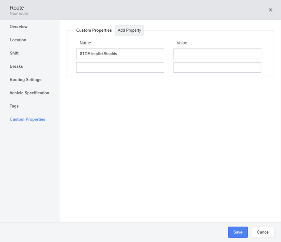Switch to the Location section
Image resolution: width=281 pixels, height=242 pixels.
point(18,40)
